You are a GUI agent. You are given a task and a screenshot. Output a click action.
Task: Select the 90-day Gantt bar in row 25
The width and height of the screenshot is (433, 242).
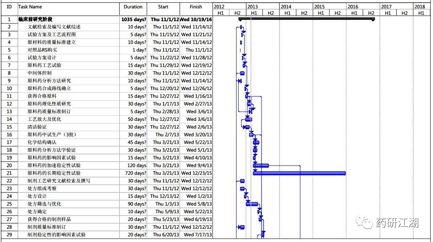pyautogui.click(x=252, y=204)
